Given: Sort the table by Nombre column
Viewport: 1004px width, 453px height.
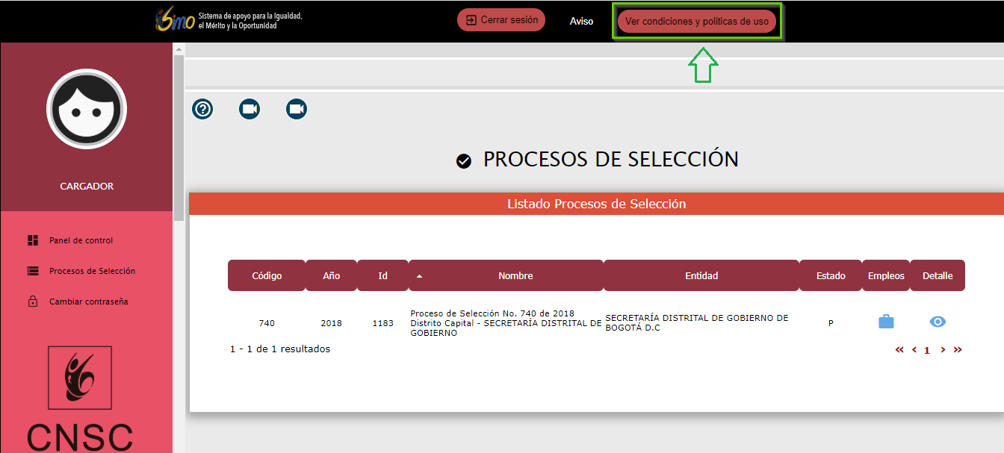Looking at the screenshot, I should click(x=515, y=275).
